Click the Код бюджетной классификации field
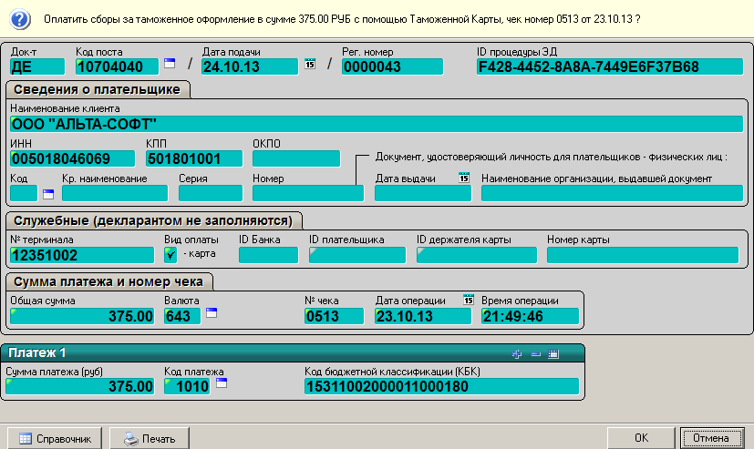This screenshot has width=754, height=449. pos(441,386)
